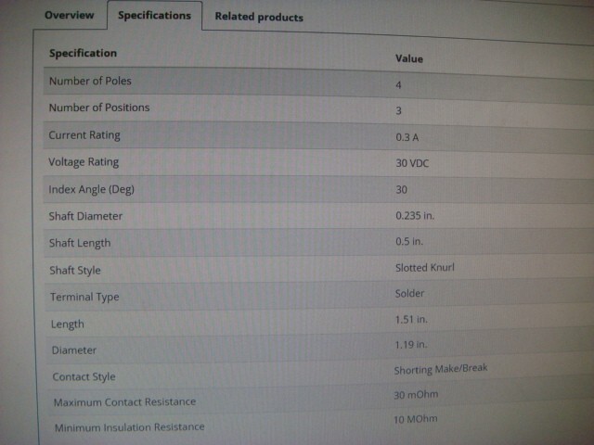Open the Related products tab

click(x=258, y=17)
